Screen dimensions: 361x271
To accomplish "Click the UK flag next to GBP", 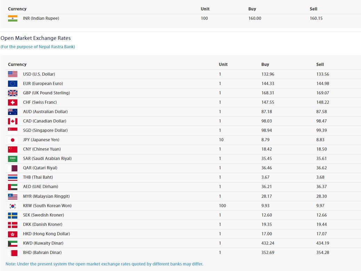I will (x=13, y=93).
